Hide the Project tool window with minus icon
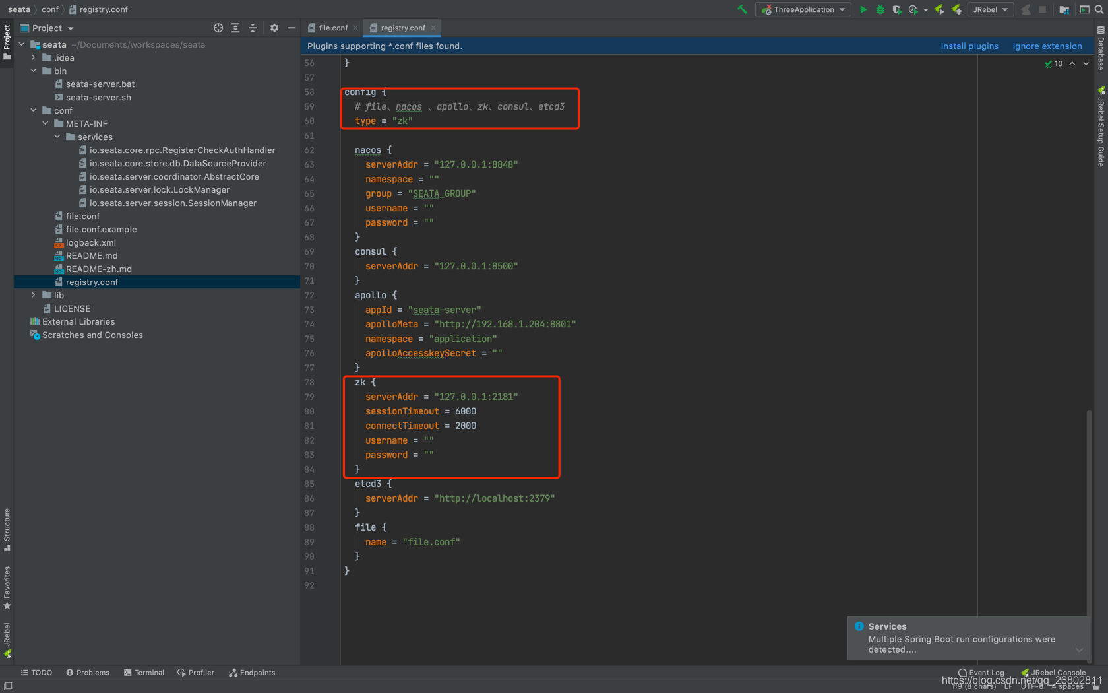Image resolution: width=1108 pixels, height=693 pixels. (292, 28)
